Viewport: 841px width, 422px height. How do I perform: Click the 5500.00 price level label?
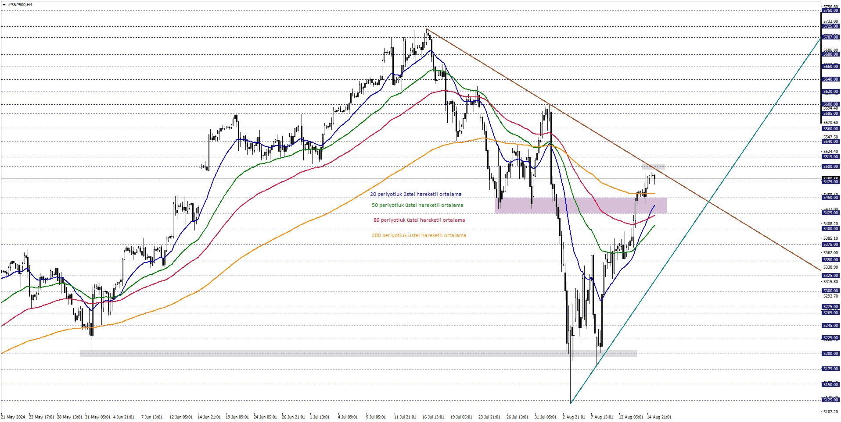point(830,167)
